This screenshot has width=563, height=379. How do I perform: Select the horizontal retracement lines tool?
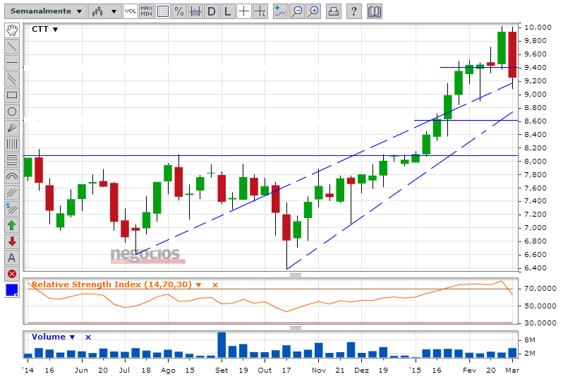pyautogui.click(x=12, y=160)
